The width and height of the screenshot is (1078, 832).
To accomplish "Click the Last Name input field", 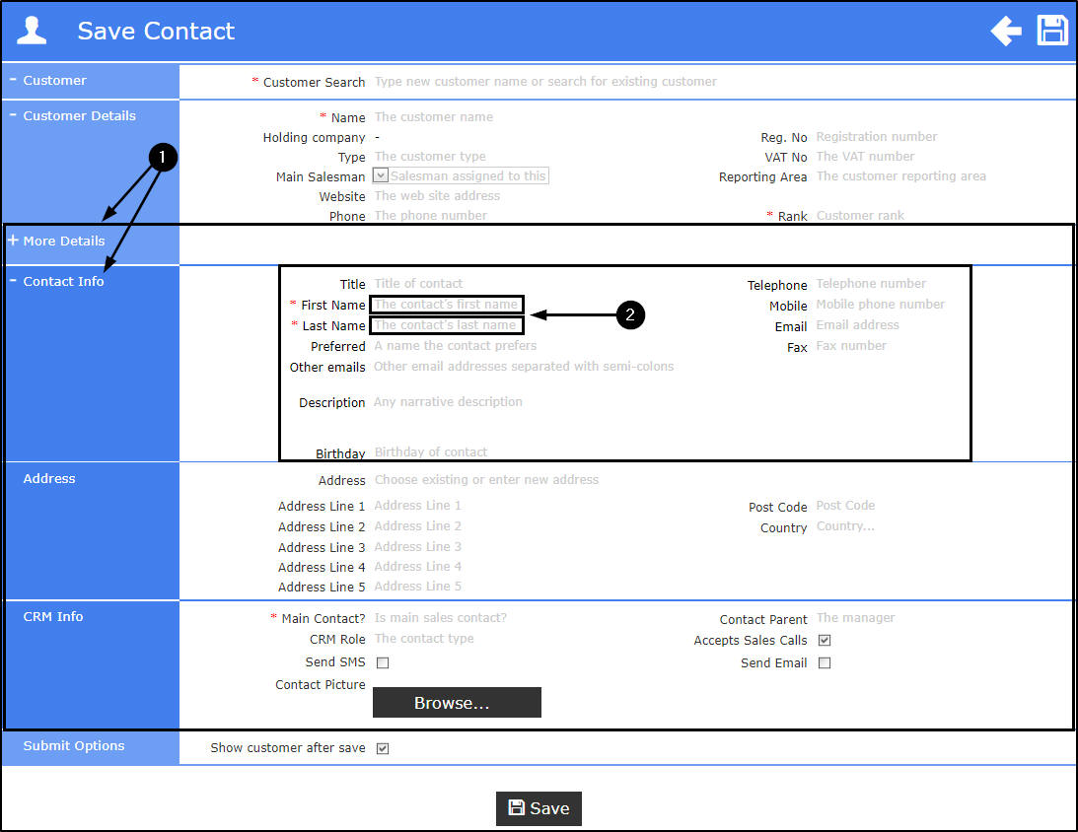I will pyautogui.click(x=447, y=325).
